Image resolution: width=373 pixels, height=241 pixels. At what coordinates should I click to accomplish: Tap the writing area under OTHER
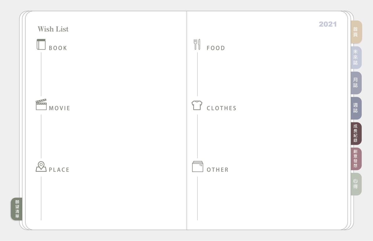click(268, 198)
